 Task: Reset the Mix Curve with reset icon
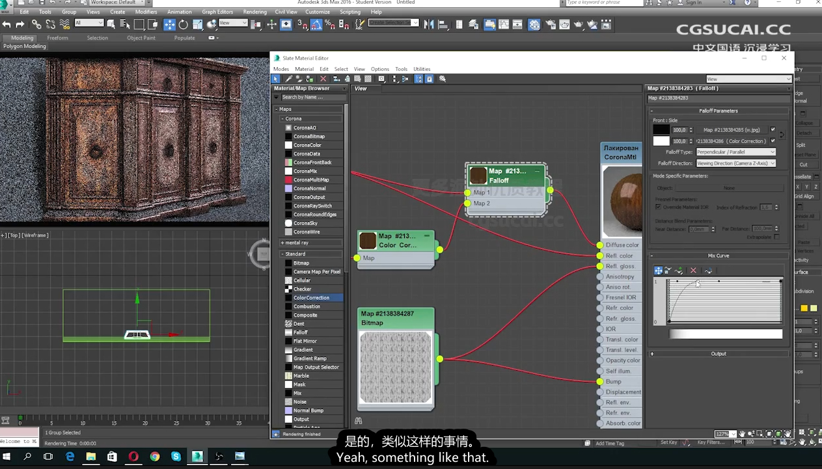click(x=708, y=271)
